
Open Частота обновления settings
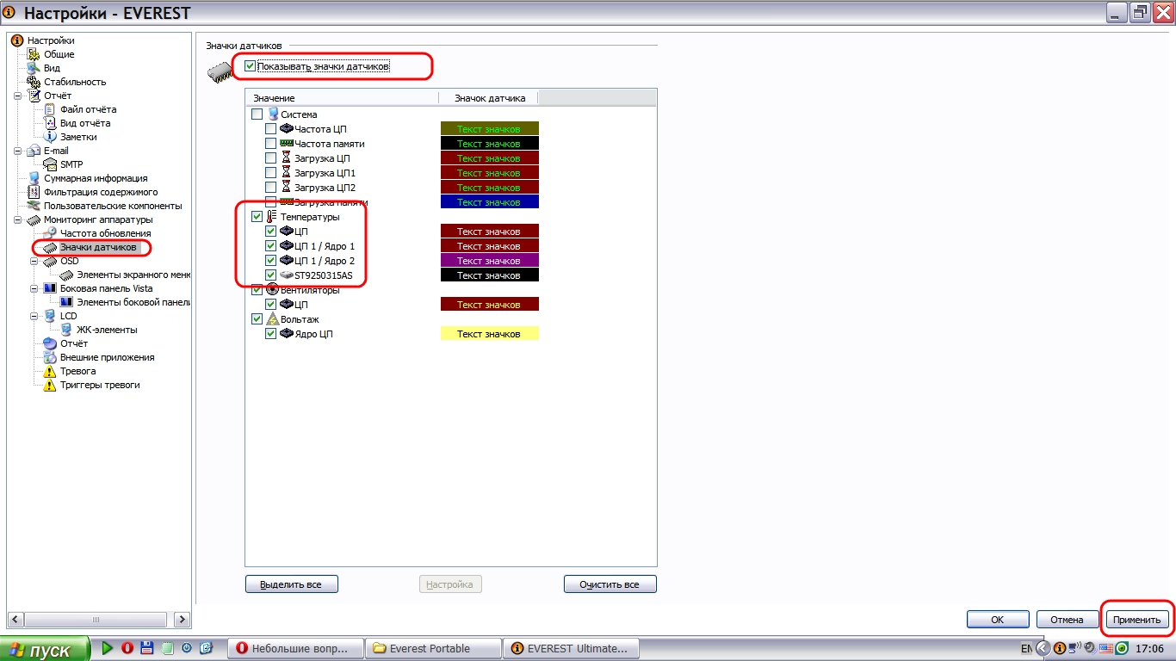105,233
